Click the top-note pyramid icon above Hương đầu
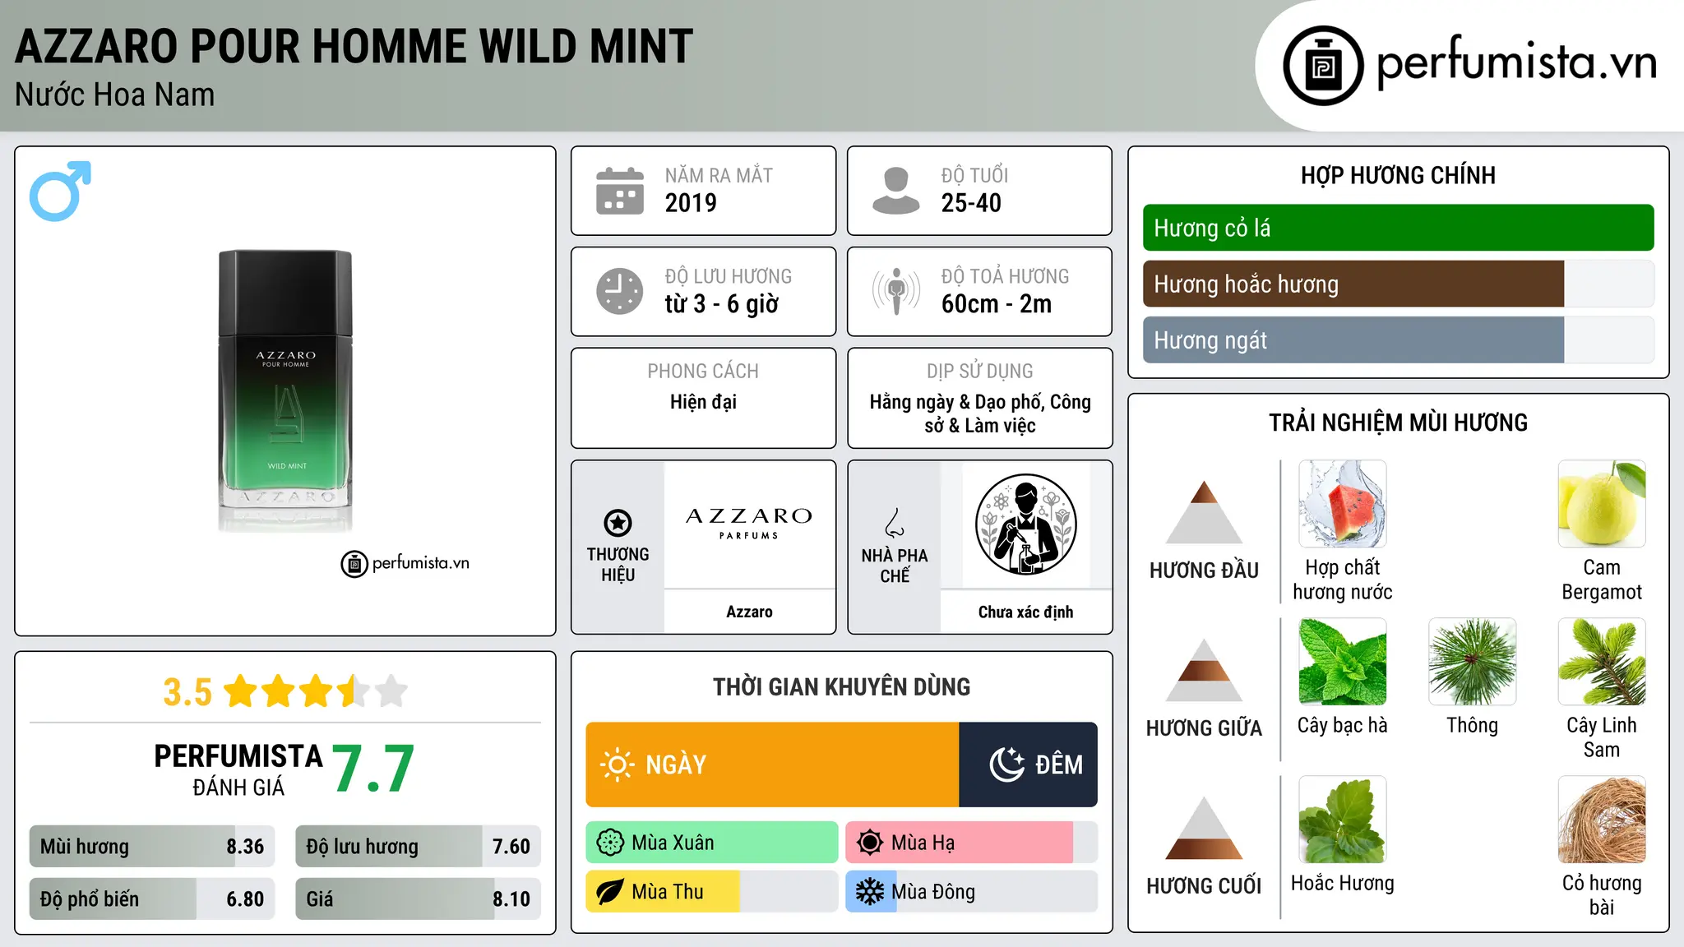 [1204, 512]
